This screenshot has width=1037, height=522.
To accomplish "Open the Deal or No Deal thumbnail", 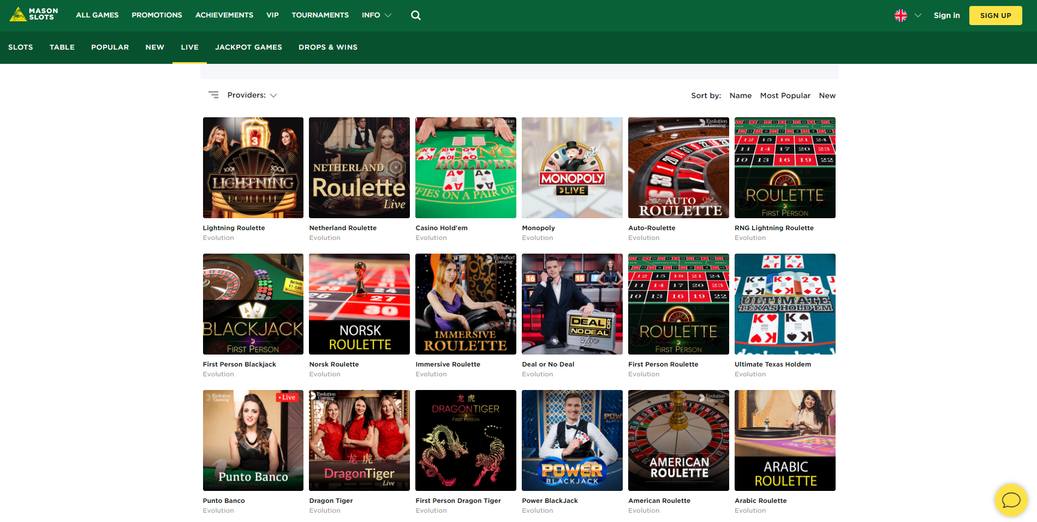I will (572, 304).
